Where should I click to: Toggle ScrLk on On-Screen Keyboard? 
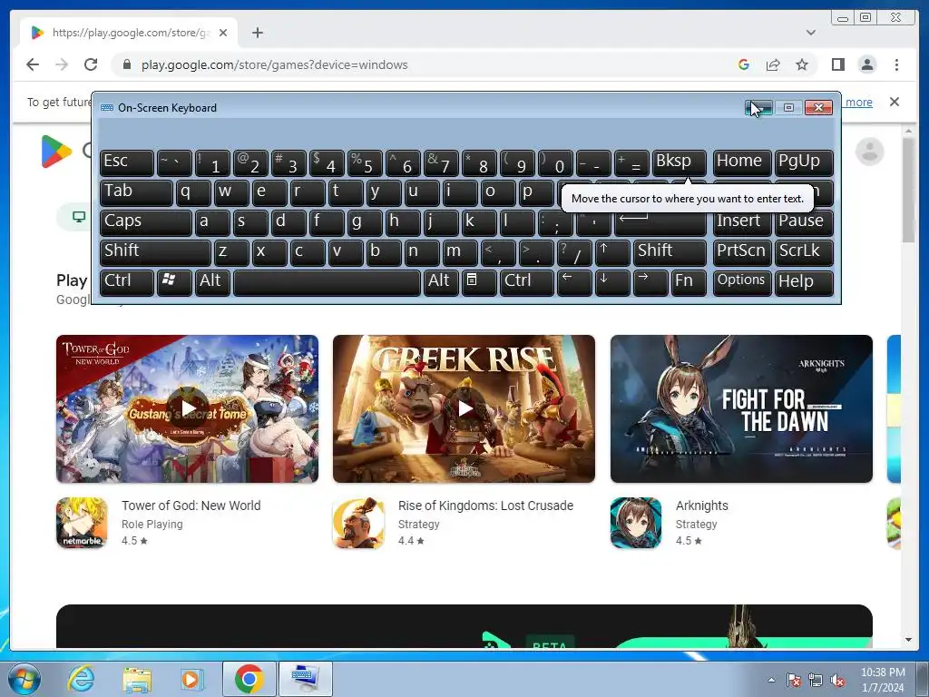tap(804, 252)
